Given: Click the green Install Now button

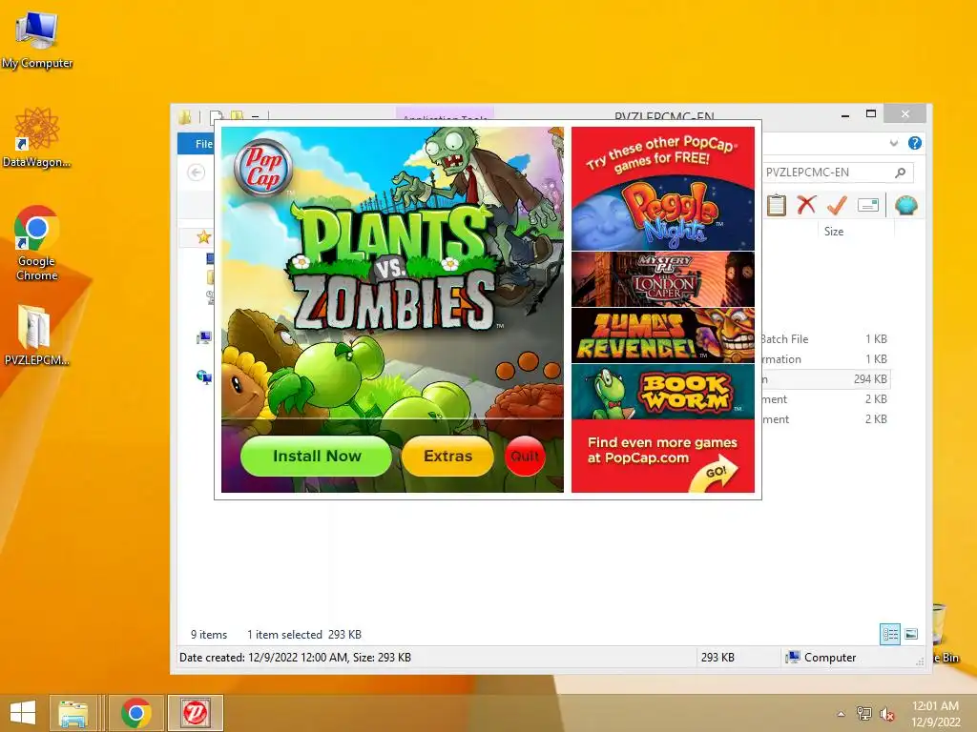Looking at the screenshot, I should pos(316,457).
